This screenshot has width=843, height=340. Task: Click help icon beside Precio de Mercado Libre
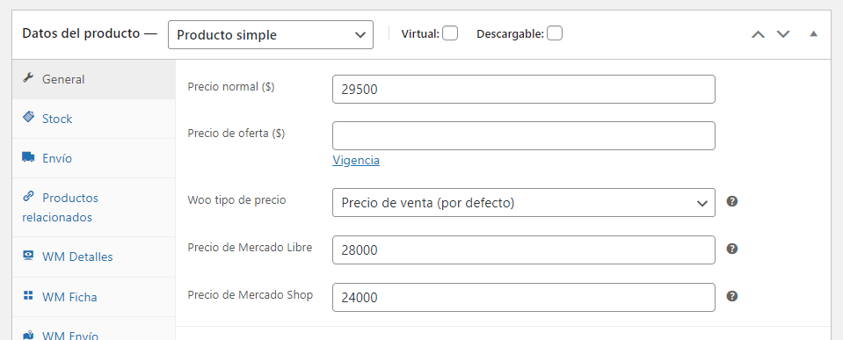(731, 249)
